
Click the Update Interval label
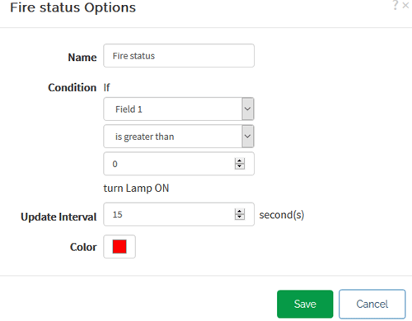(59, 216)
